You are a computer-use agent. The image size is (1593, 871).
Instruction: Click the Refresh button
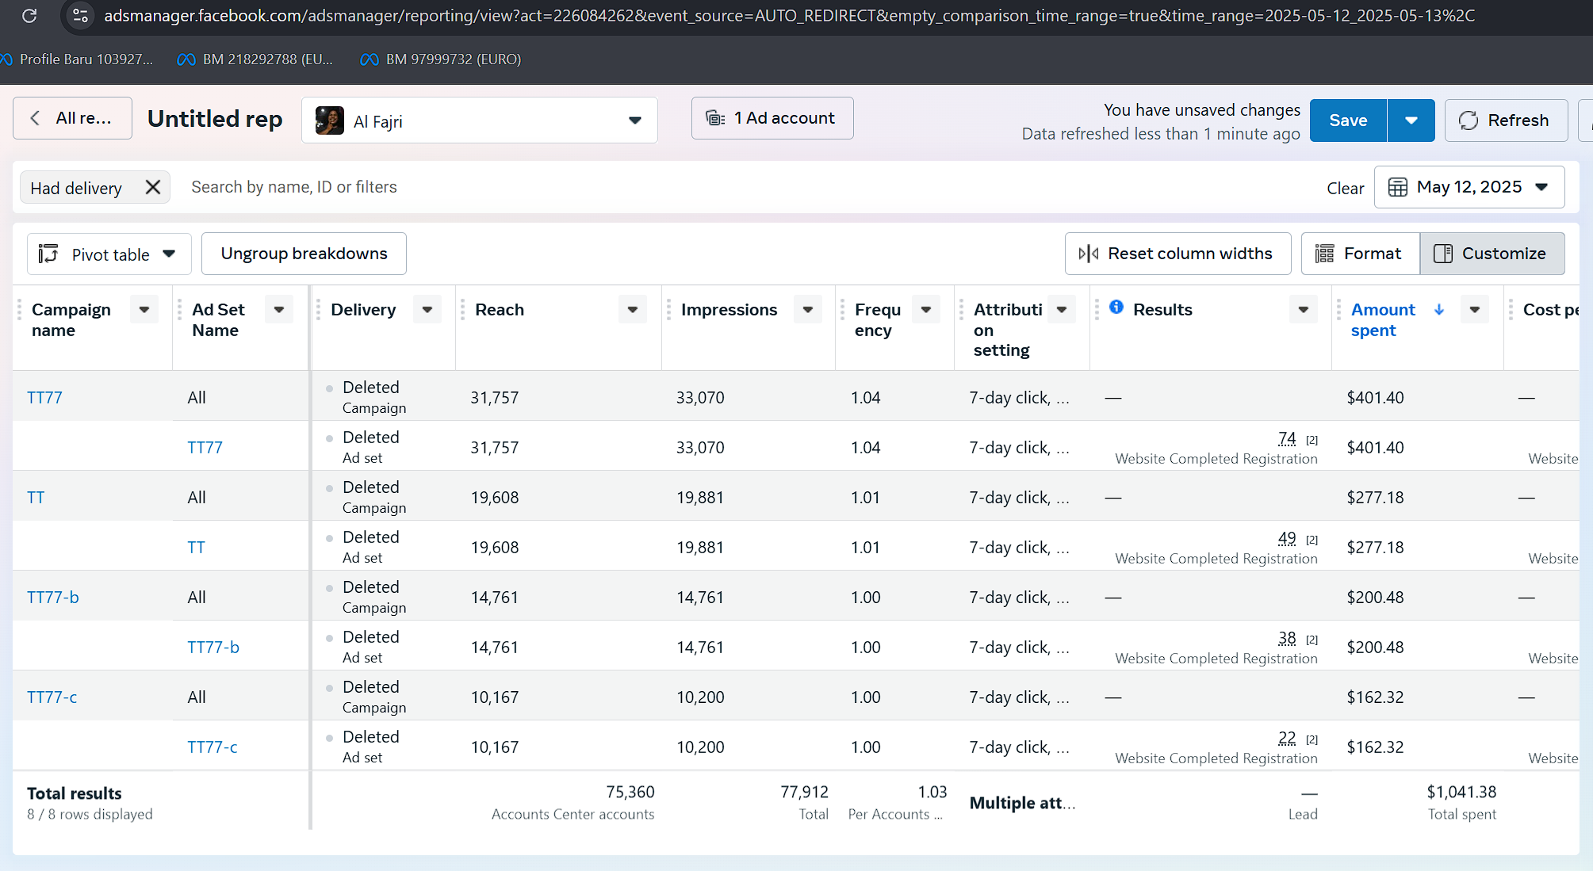[1505, 120]
